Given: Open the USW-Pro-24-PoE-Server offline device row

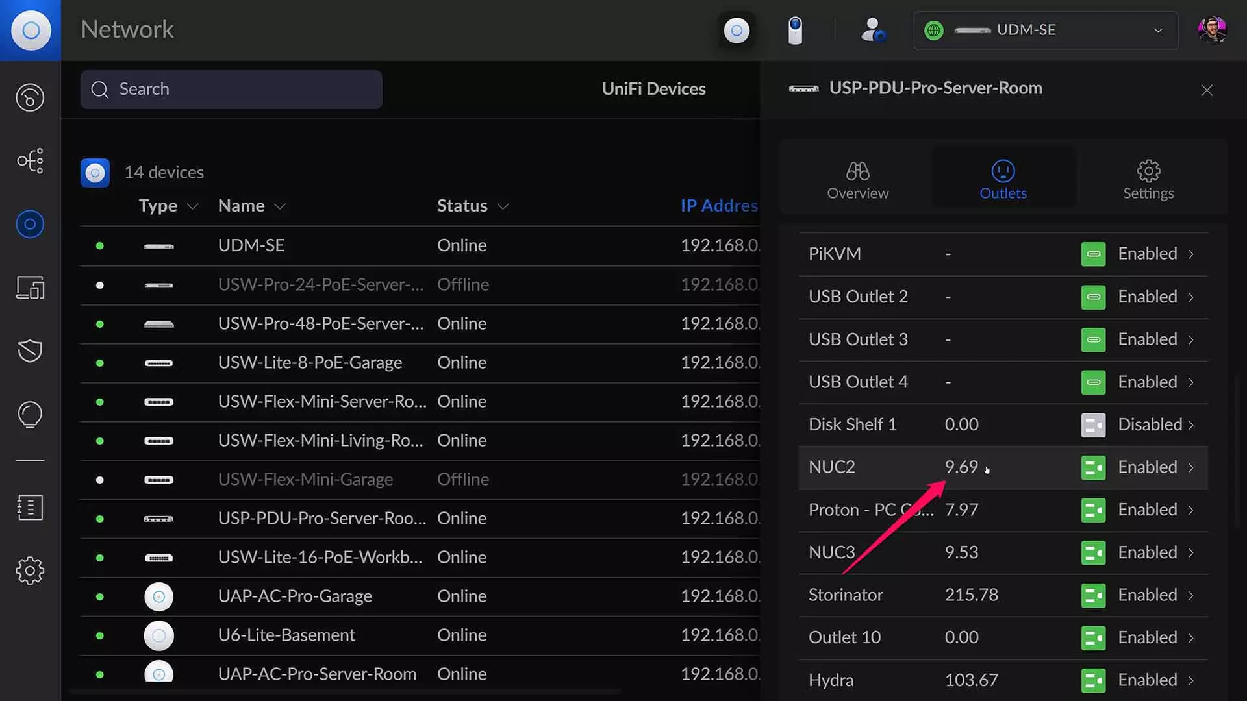Looking at the screenshot, I should 420,285.
